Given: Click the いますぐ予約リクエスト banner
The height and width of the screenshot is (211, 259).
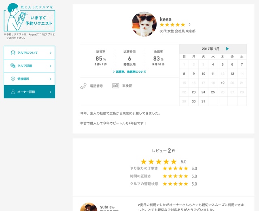Looking at the screenshot, I should 30,17.
